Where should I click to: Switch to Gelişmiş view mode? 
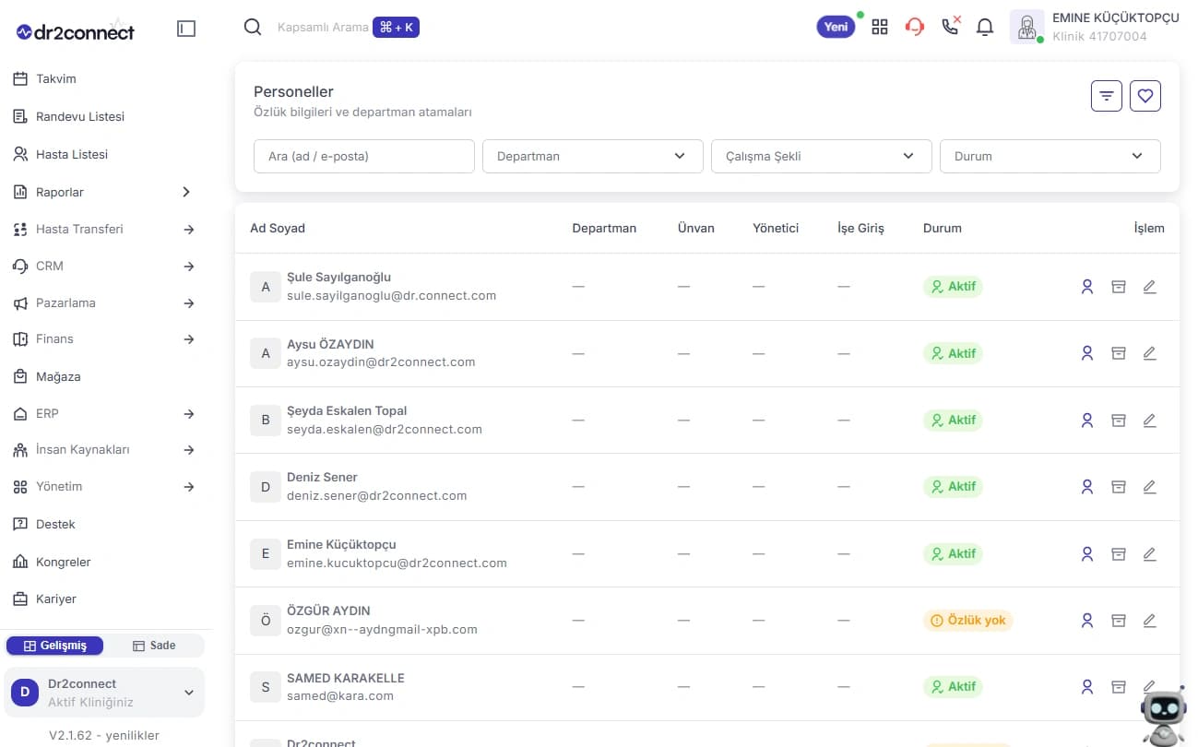tap(55, 646)
